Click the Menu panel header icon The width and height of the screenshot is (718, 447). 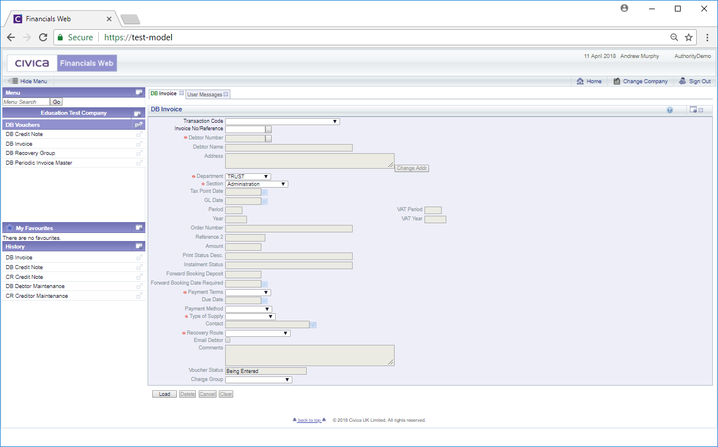(x=139, y=92)
